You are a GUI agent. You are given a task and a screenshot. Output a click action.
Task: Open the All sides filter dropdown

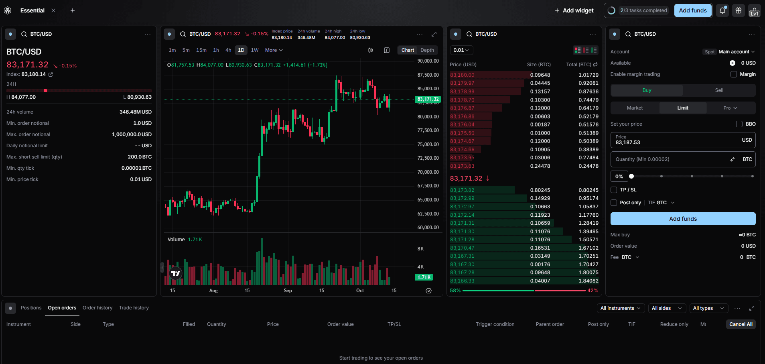coord(667,308)
